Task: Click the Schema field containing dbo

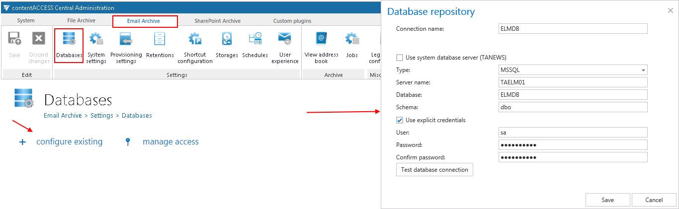Action: (573, 107)
